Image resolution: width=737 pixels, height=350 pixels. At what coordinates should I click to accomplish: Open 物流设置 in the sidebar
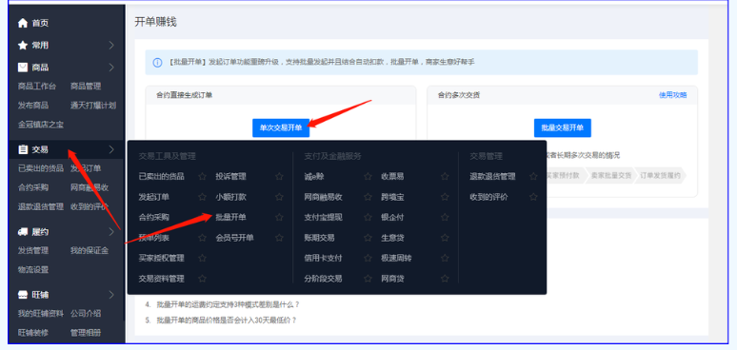tap(33, 270)
